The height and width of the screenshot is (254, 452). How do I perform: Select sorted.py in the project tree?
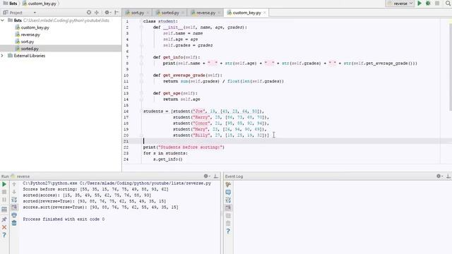tap(30, 49)
